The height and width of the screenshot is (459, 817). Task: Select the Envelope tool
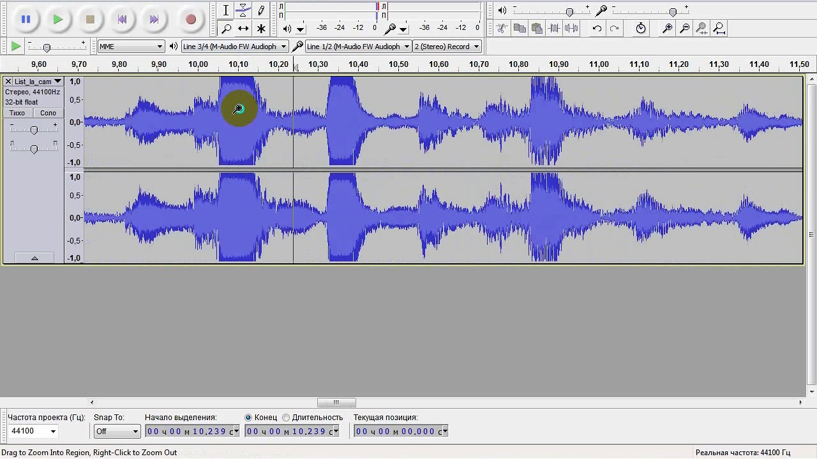pyautogui.click(x=243, y=10)
